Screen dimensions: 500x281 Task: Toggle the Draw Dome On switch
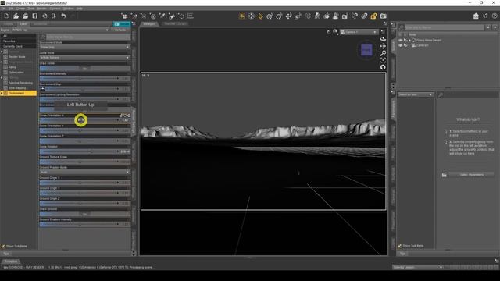85,68
